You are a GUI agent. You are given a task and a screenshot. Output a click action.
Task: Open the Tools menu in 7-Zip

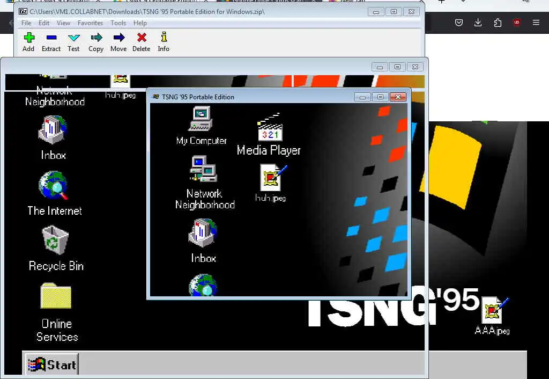tap(118, 23)
